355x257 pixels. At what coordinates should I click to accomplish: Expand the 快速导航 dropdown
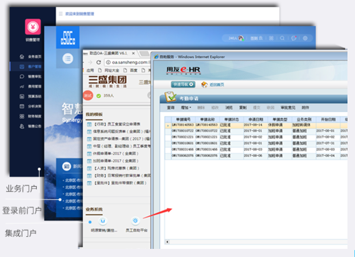183,84
